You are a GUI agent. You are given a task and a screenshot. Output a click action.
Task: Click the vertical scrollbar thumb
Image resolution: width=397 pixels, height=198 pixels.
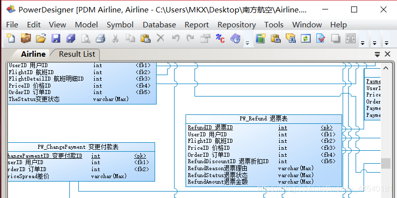click(x=386, y=163)
